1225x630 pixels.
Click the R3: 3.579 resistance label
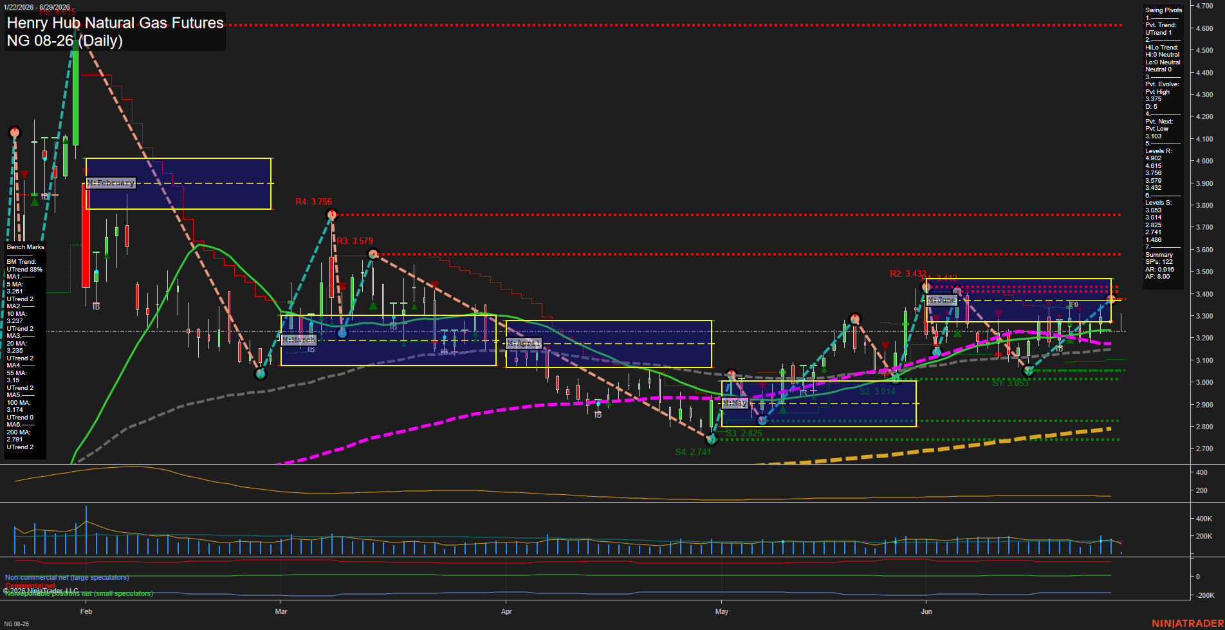coord(355,241)
